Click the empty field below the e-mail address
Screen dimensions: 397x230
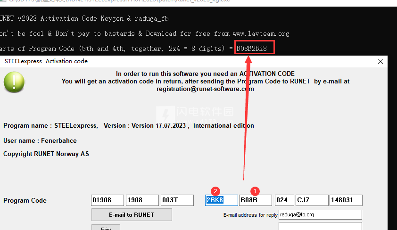coord(320,226)
